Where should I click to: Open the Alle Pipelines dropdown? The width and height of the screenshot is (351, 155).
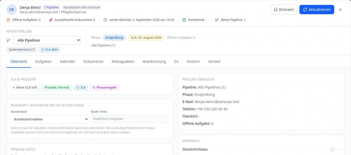coord(47,40)
